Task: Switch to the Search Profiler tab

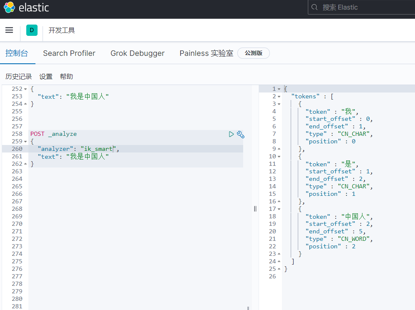Action: tap(69, 53)
